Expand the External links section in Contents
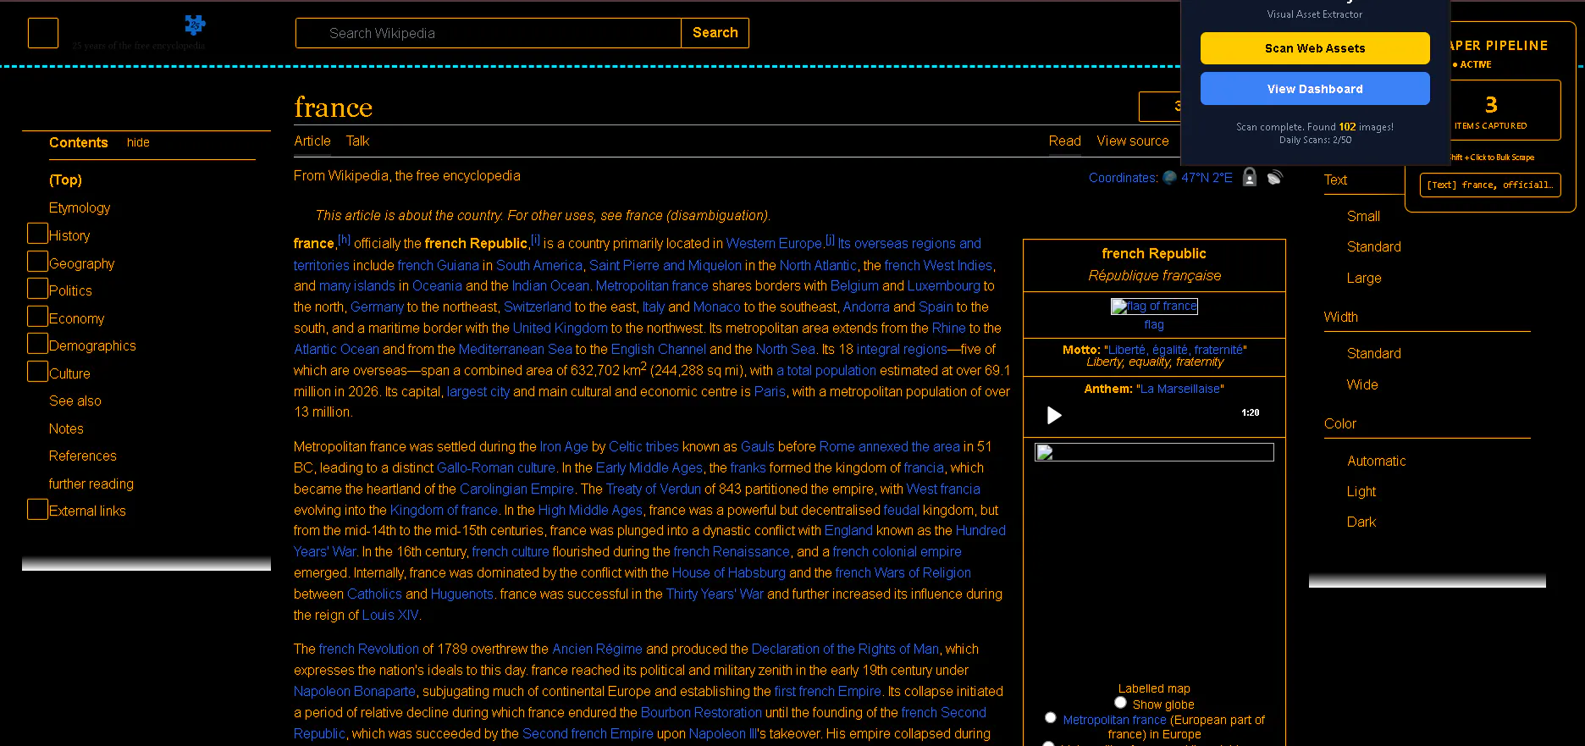 pos(37,509)
